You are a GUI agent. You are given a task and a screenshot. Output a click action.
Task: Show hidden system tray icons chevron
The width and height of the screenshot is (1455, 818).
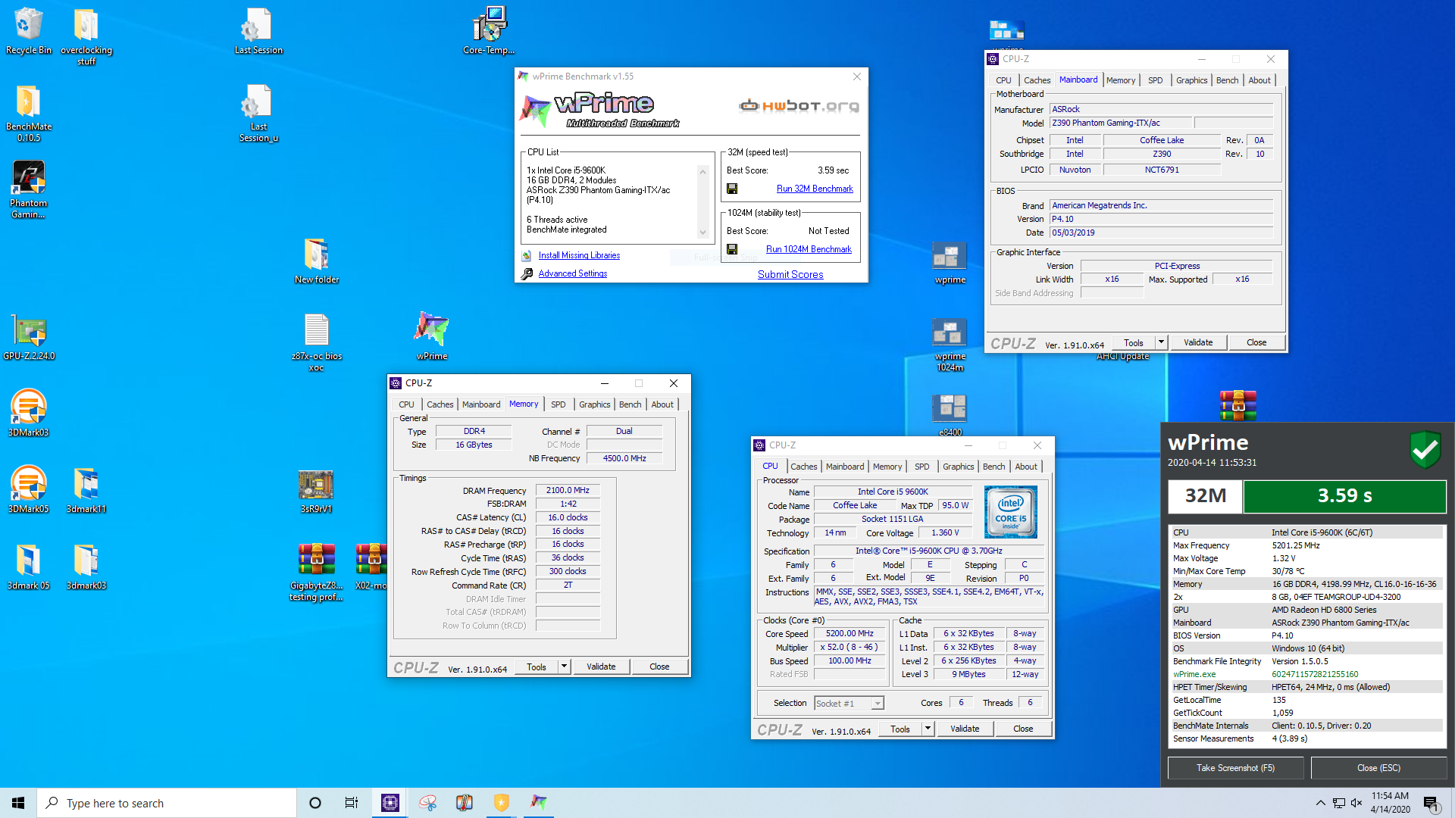(1320, 803)
